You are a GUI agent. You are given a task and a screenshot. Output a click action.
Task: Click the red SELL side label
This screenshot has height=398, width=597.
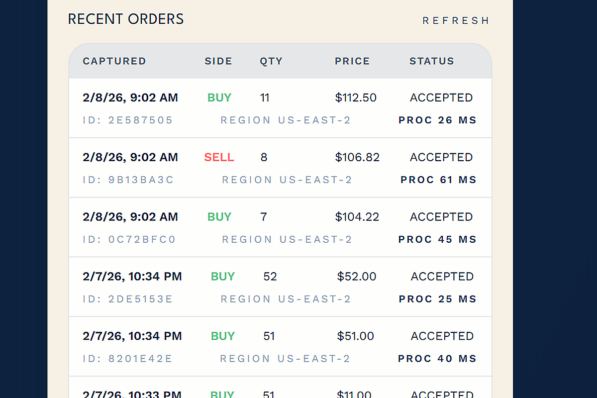(x=219, y=157)
